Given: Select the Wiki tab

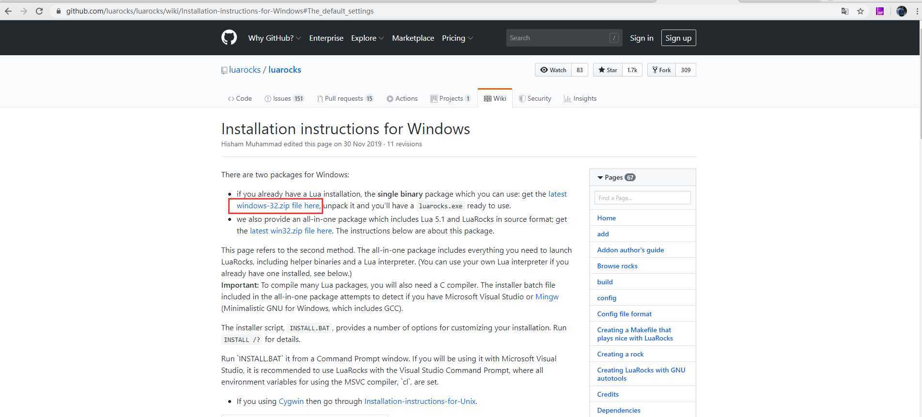Looking at the screenshot, I should coord(495,98).
